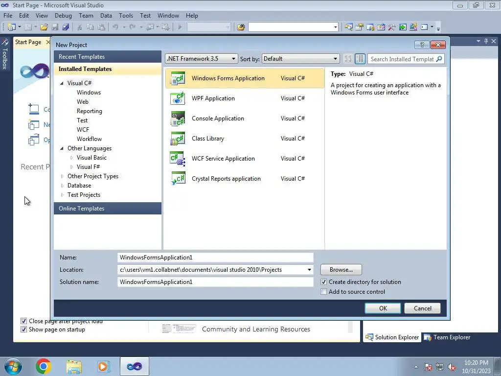This screenshot has width=501, height=376.
Task: Click the Start Debugging play icon
Action: point(180,27)
